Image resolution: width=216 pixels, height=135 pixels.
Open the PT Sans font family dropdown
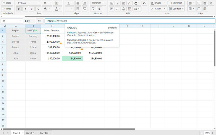[28, 3]
